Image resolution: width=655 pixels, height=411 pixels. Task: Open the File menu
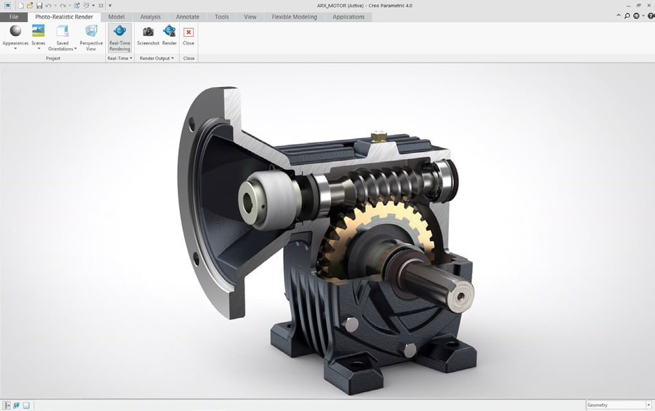point(14,17)
